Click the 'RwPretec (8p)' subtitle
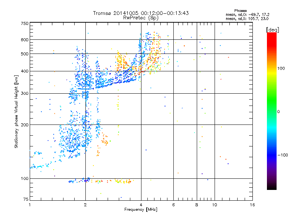The width and height of the screenshot is (297, 223). (141, 18)
